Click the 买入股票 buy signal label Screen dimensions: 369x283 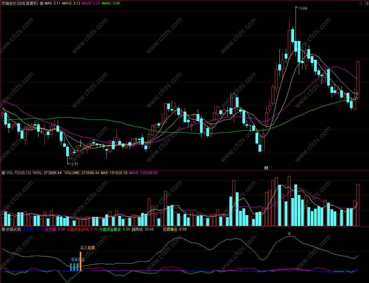click(x=87, y=248)
